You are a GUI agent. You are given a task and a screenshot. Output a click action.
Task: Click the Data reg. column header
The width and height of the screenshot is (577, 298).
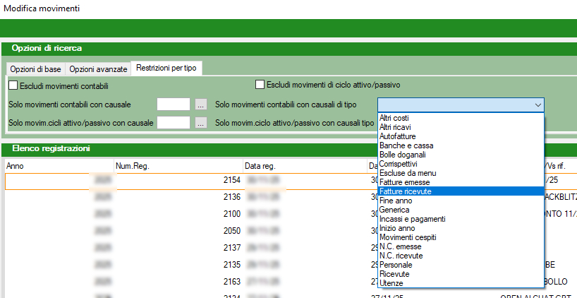coord(258,166)
